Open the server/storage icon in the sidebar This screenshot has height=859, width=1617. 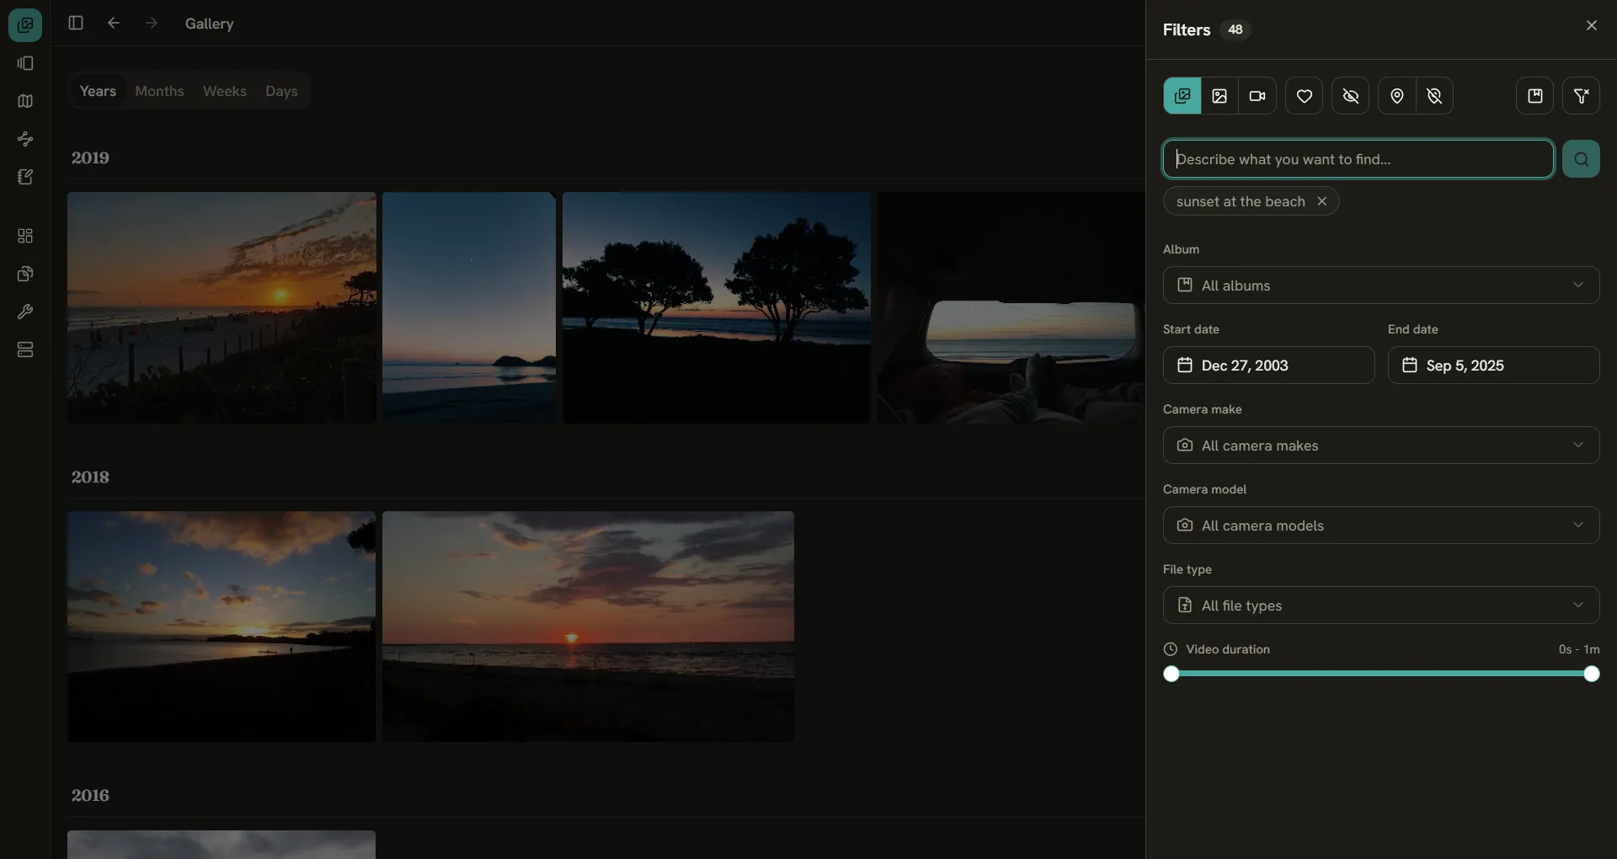click(x=25, y=349)
